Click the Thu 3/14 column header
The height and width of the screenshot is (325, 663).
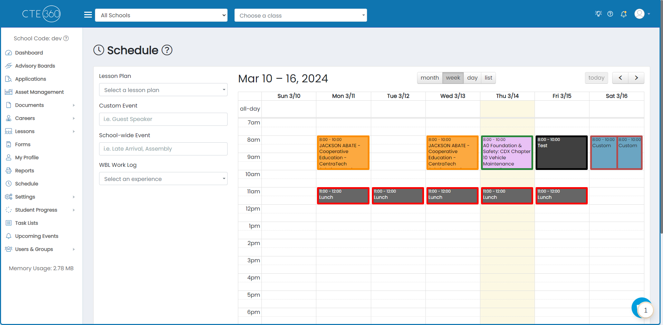pyautogui.click(x=507, y=96)
